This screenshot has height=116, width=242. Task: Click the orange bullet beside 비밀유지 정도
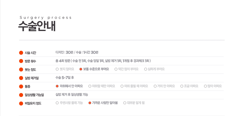click(x=21, y=103)
